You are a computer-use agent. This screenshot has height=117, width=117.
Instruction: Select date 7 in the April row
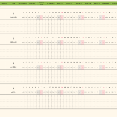(41, 87)
